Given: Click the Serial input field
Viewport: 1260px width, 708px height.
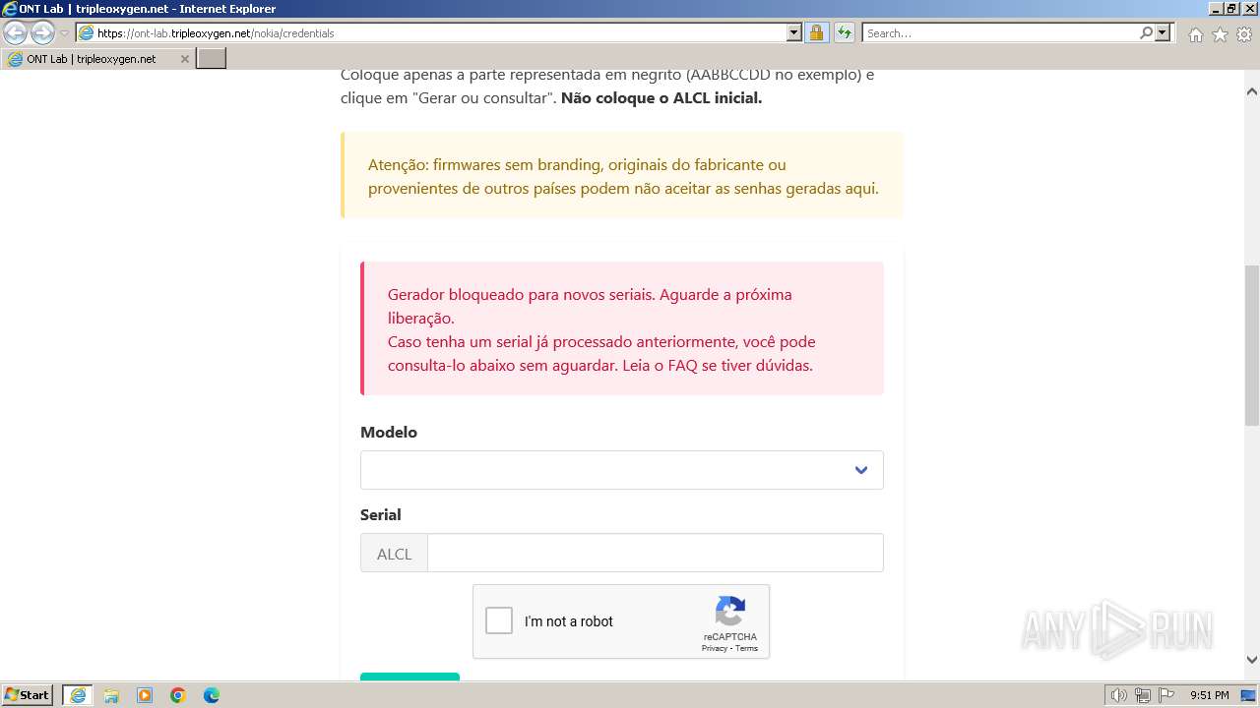Looking at the screenshot, I should (x=656, y=553).
